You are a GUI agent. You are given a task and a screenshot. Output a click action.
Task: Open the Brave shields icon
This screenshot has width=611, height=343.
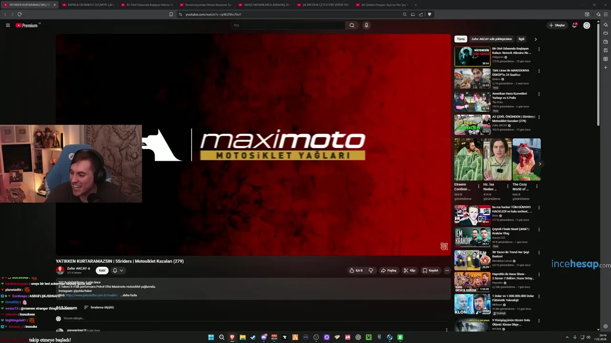coord(429,14)
